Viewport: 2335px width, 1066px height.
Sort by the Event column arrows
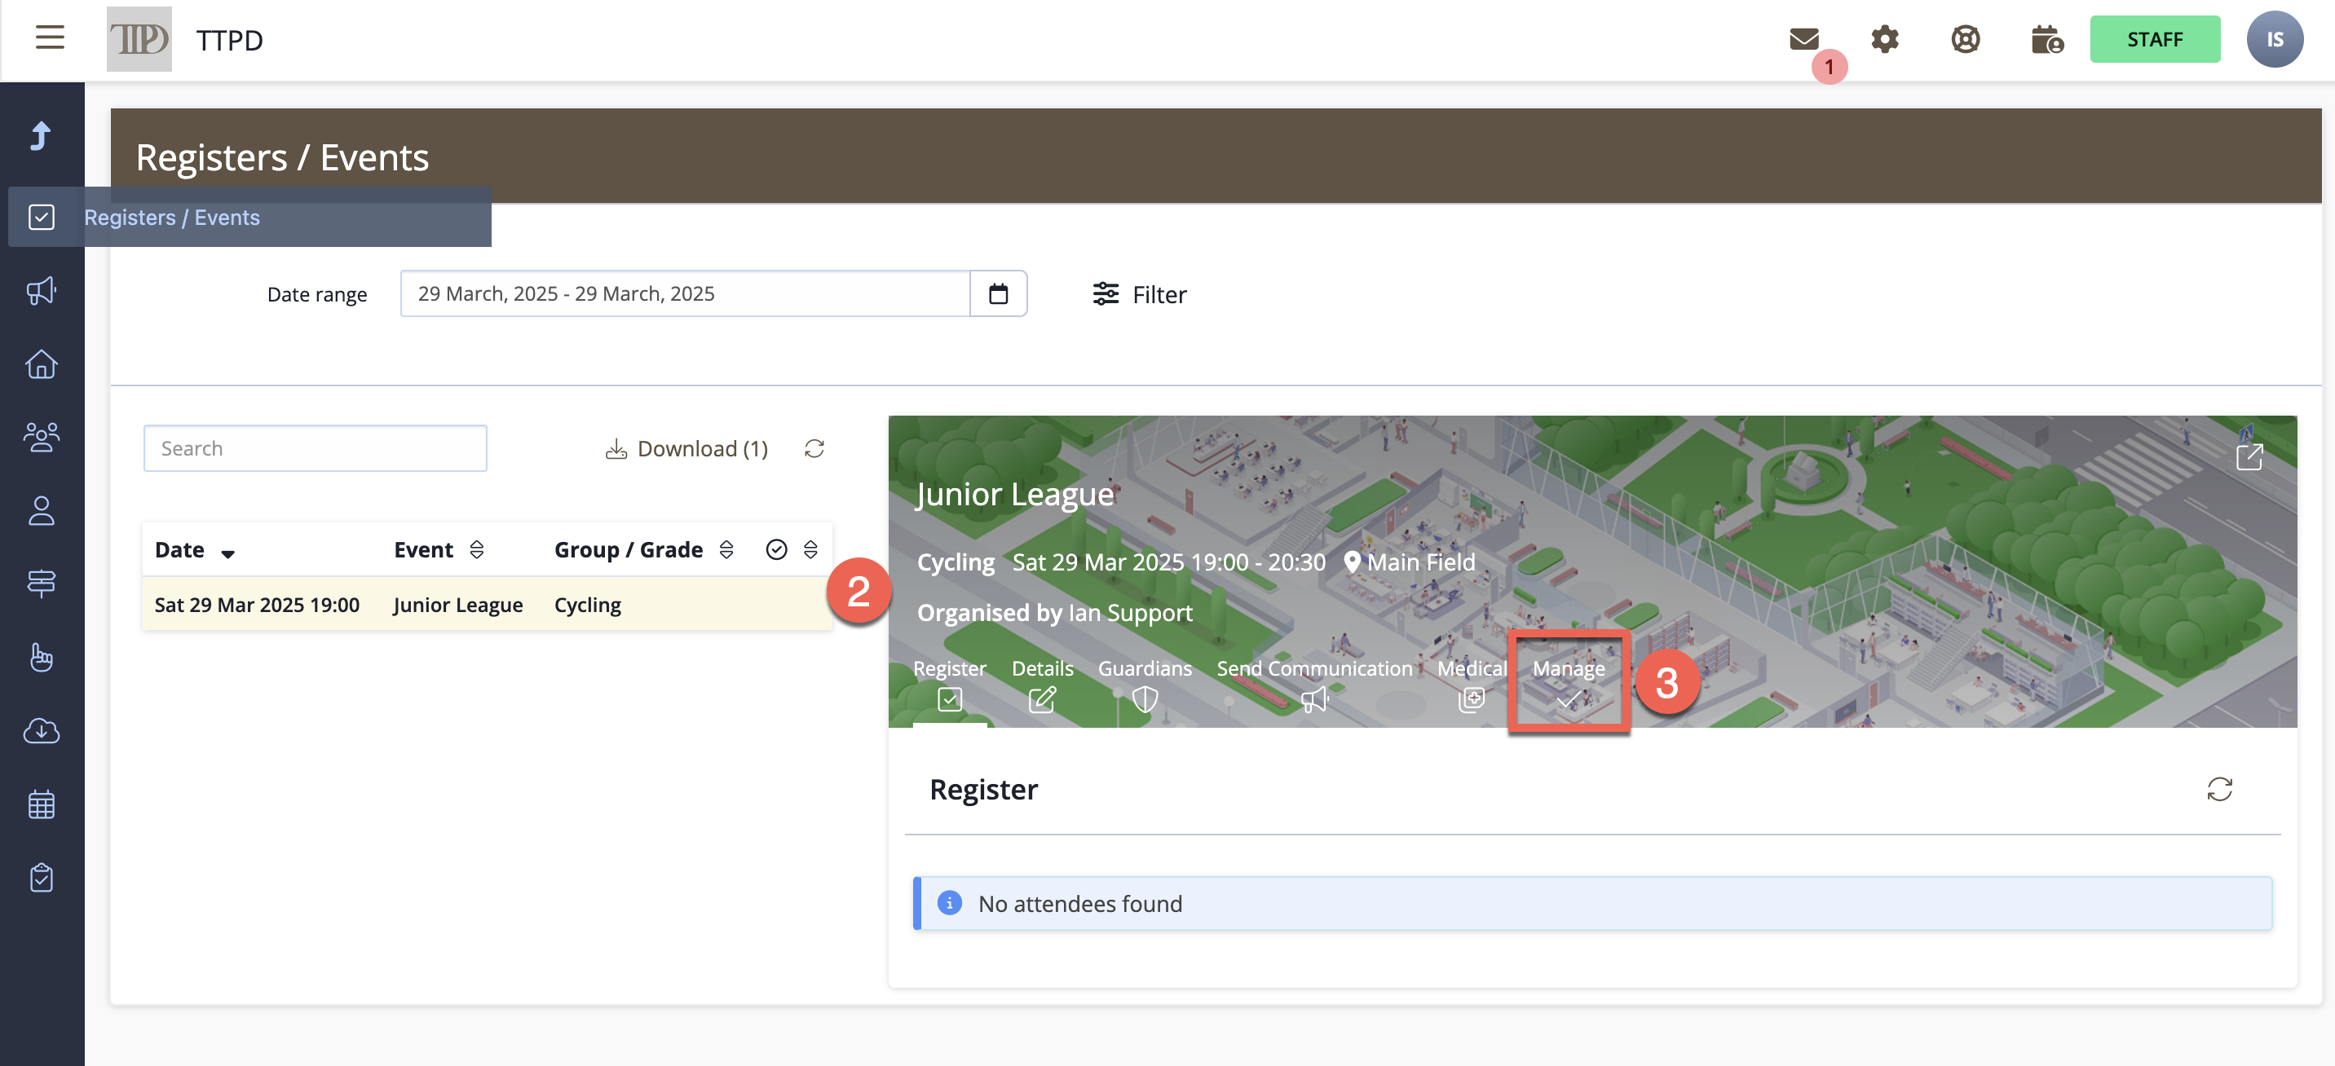(x=477, y=549)
